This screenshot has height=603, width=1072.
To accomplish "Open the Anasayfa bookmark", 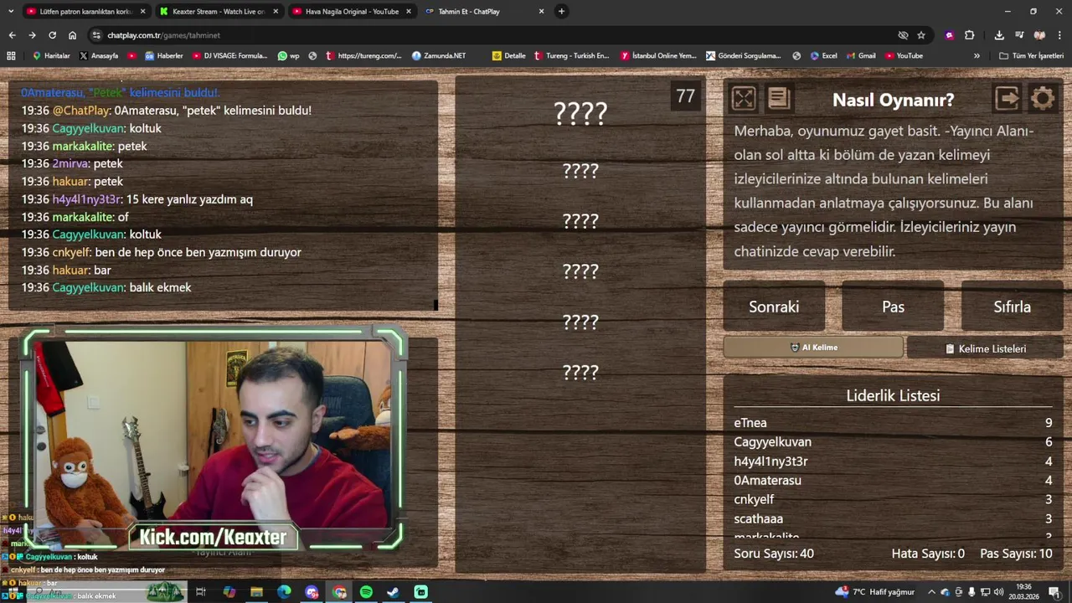I will 99,56.
